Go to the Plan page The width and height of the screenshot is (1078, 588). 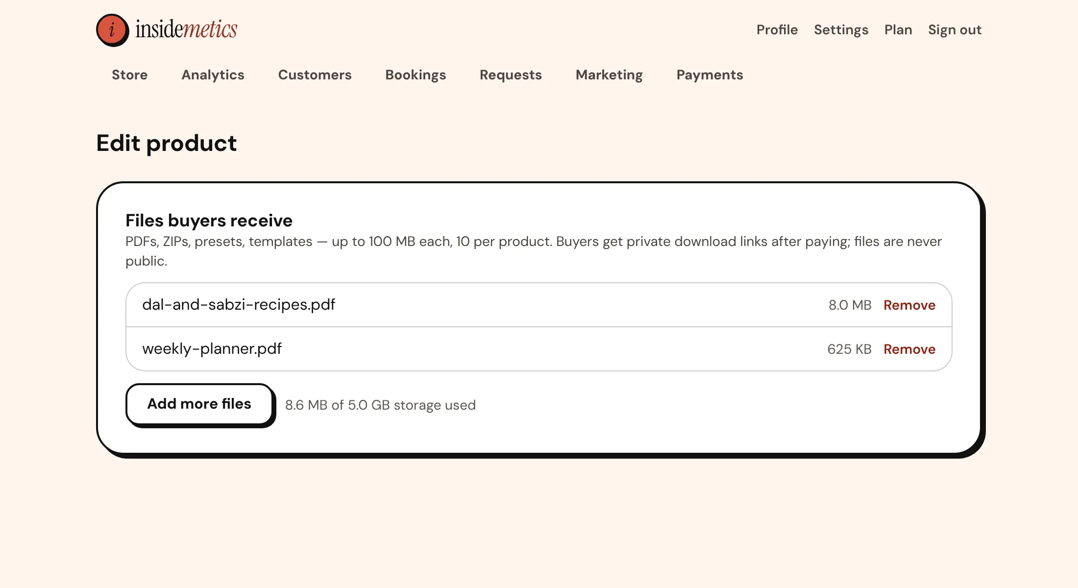point(898,30)
